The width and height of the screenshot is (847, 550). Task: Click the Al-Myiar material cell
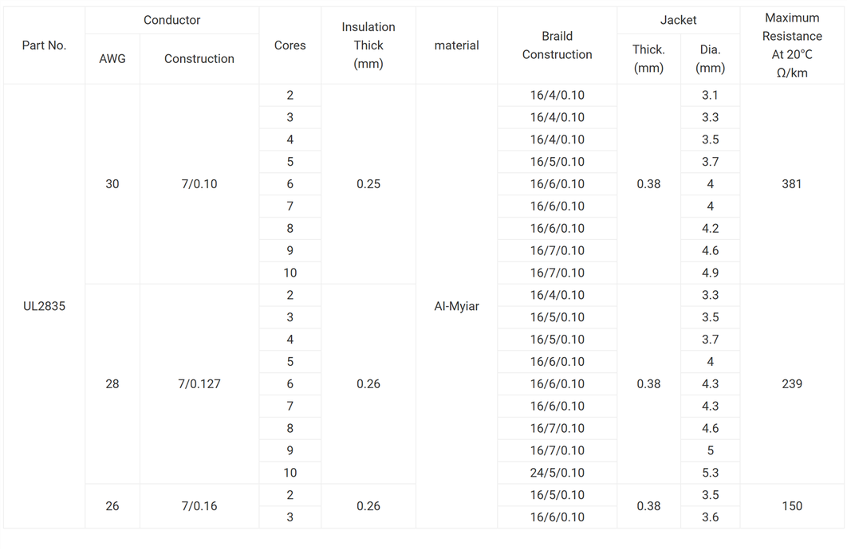456,305
